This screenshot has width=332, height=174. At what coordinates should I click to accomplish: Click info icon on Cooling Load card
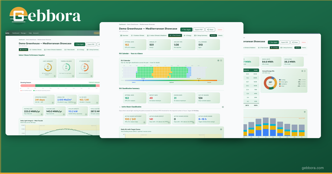[x=63, y=114]
